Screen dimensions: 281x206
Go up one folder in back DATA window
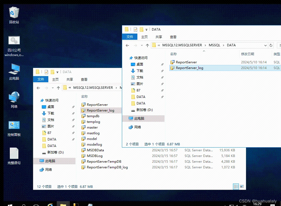click(x=58, y=88)
